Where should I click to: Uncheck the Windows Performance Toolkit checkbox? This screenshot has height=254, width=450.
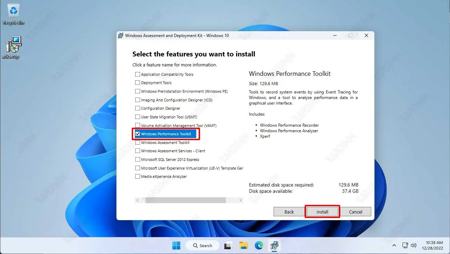tap(138, 134)
